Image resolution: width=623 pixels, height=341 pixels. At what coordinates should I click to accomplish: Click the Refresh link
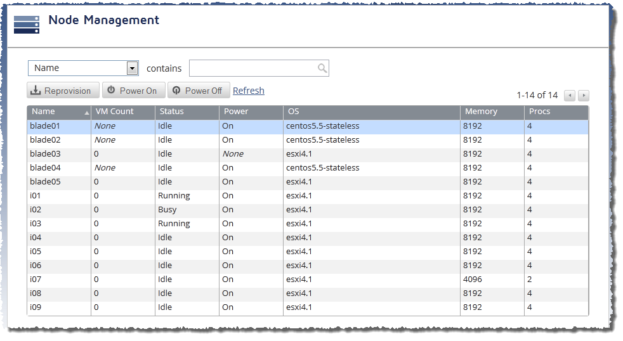[248, 91]
